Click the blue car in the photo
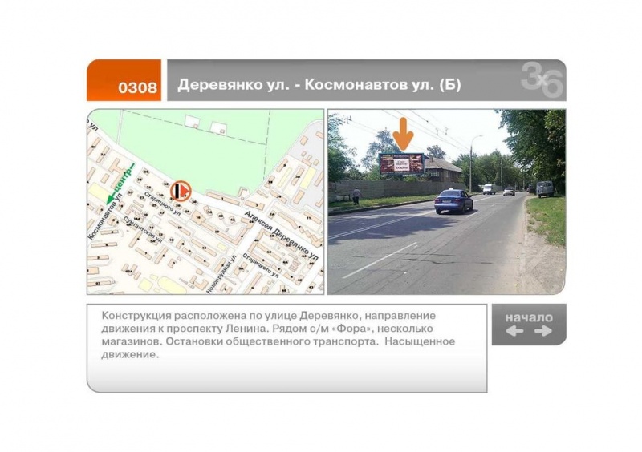The image size is (642, 452). point(453,200)
